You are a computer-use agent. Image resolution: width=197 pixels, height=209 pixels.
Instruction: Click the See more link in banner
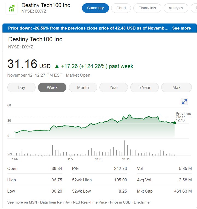(181, 28)
